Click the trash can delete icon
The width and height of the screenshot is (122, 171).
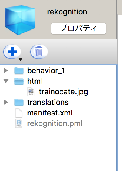(x=39, y=52)
